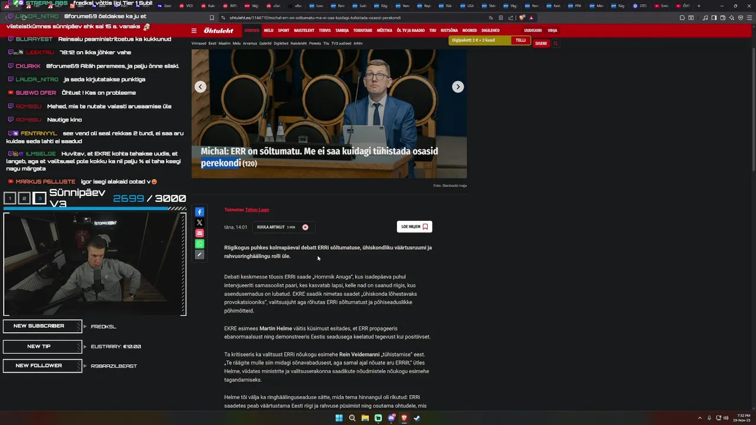This screenshot has height=425, width=756.
Task: Click the New Follower label
Action: click(x=42, y=366)
